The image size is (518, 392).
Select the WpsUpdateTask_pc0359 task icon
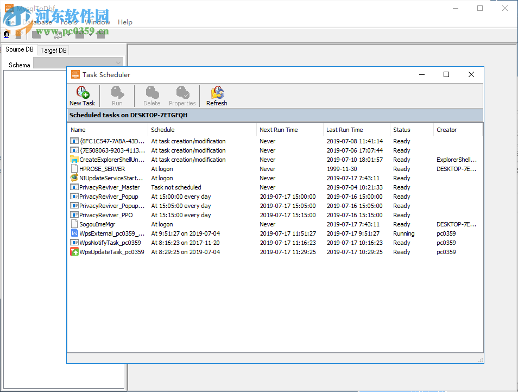pos(74,251)
